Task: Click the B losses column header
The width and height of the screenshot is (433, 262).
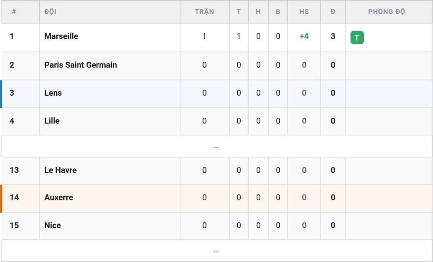Action: tap(278, 12)
